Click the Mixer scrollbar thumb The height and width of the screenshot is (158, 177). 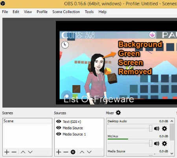tap(172, 132)
